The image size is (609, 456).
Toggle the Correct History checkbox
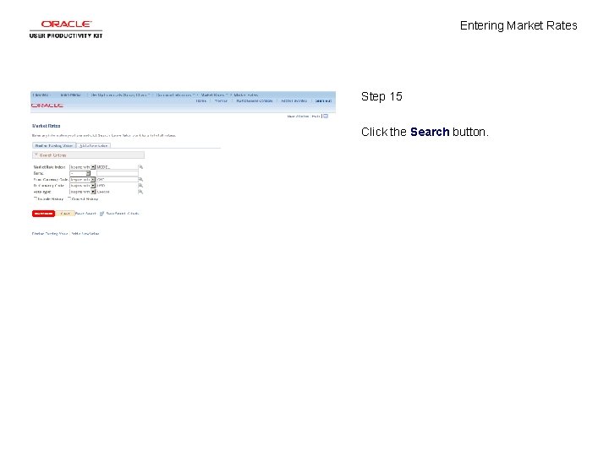[x=69, y=198]
